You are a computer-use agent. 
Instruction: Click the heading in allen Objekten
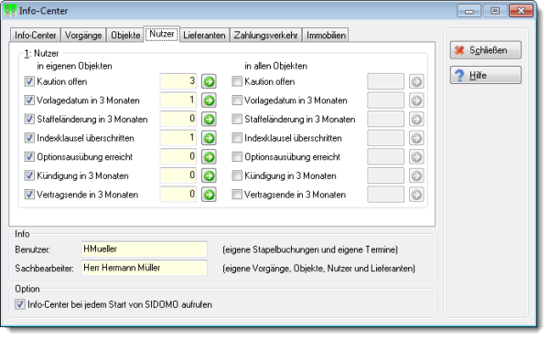point(276,66)
